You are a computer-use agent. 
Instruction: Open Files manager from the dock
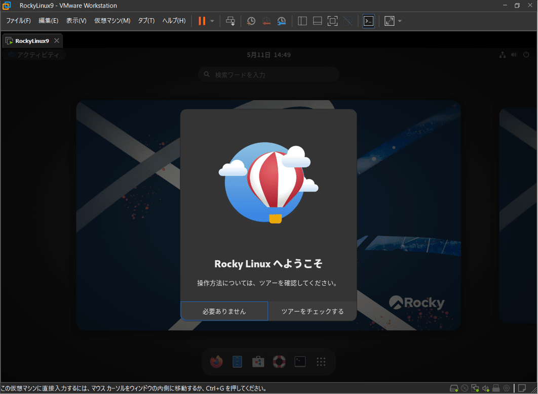tap(238, 362)
